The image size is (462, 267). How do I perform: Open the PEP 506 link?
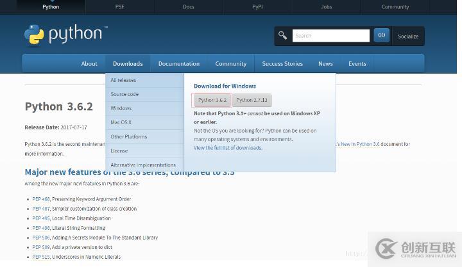[41, 238]
